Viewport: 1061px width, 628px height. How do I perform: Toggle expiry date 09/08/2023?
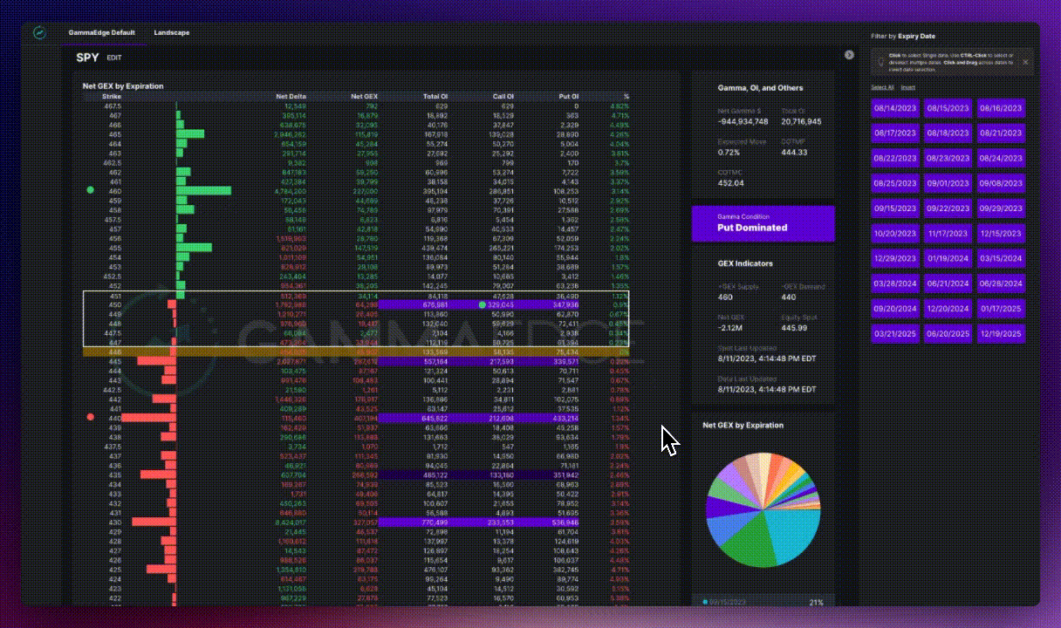pyautogui.click(x=1001, y=184)
